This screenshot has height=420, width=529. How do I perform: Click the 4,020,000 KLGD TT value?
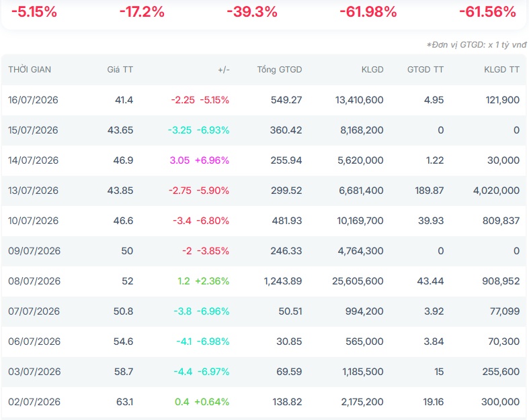click(x=496, y=191)
